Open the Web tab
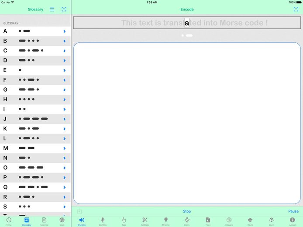The height and width of the screenshot is (227, 303). coord(62,221)
